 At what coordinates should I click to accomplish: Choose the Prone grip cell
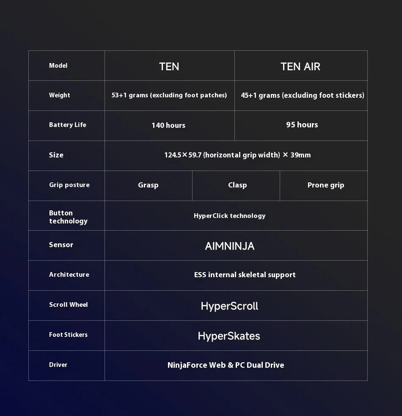click(325, 185)
